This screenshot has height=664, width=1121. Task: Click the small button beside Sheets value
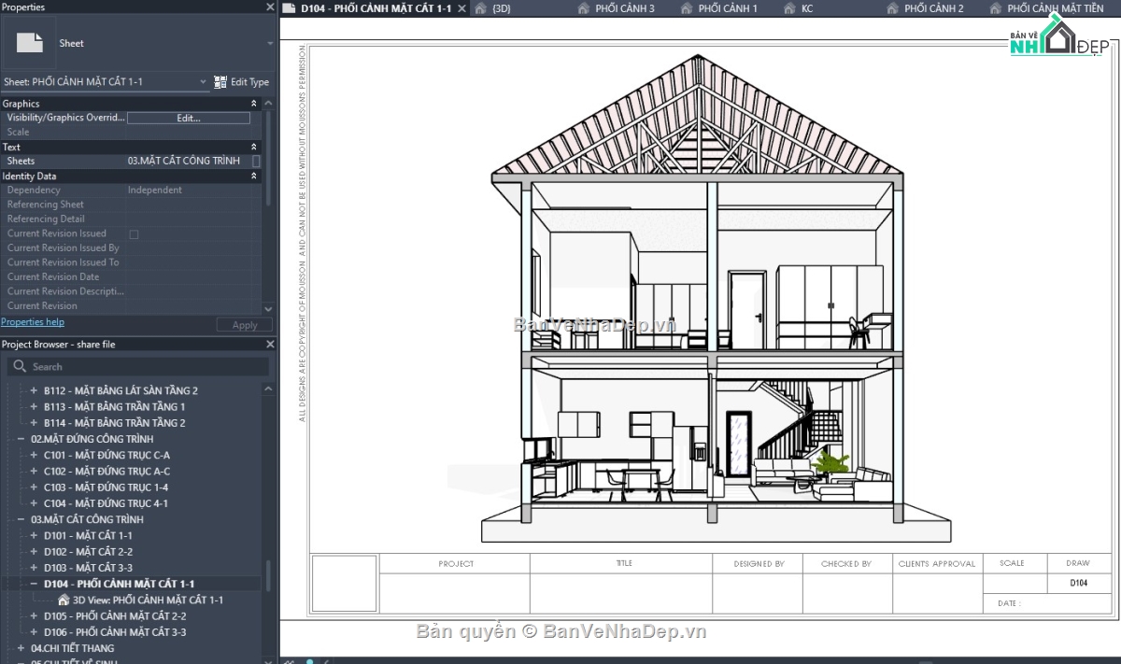(x=256, y=162)
